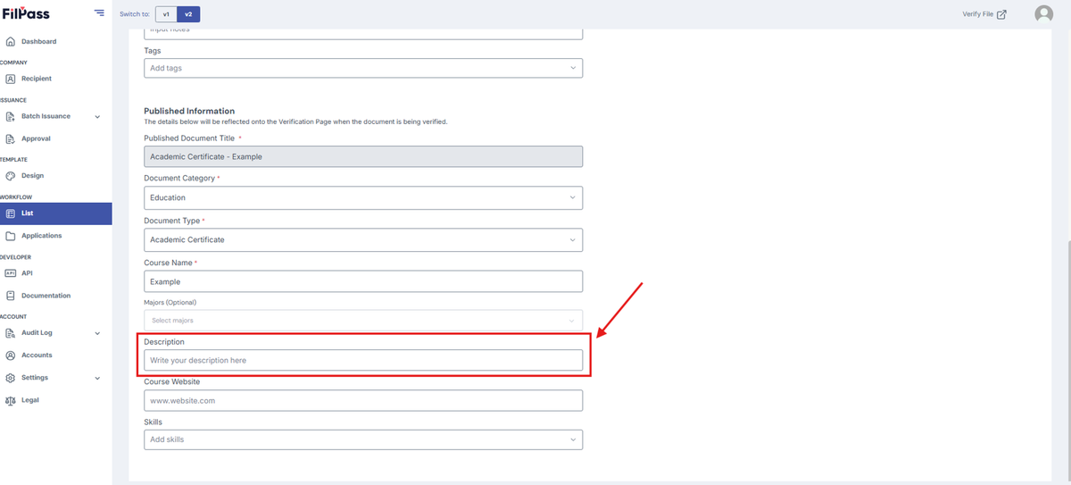Click the Settings gear icon
The height and width of the screenshot is (485, 1071).
(x=10, y=378)
